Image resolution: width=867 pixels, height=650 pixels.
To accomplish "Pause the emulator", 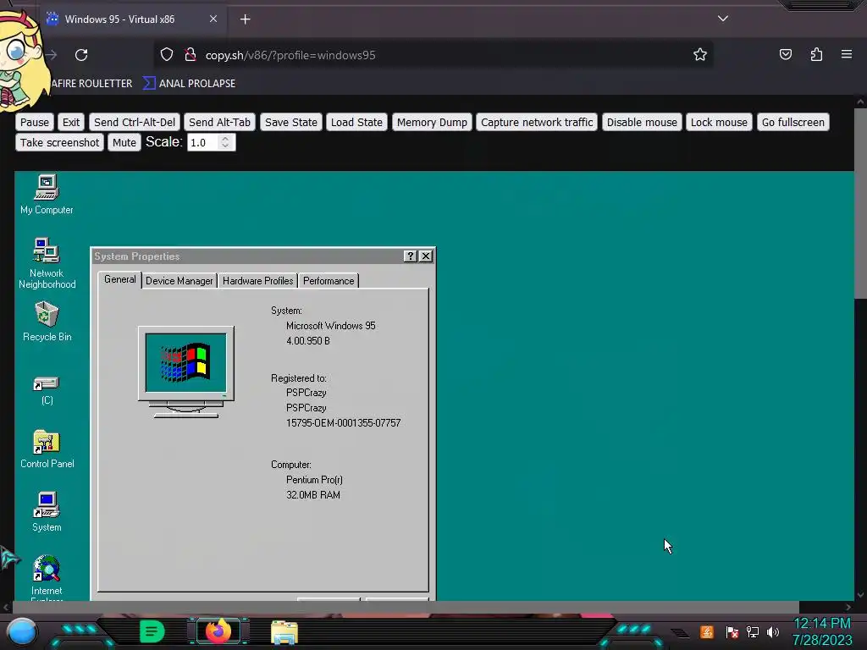I will pos(34,122).
